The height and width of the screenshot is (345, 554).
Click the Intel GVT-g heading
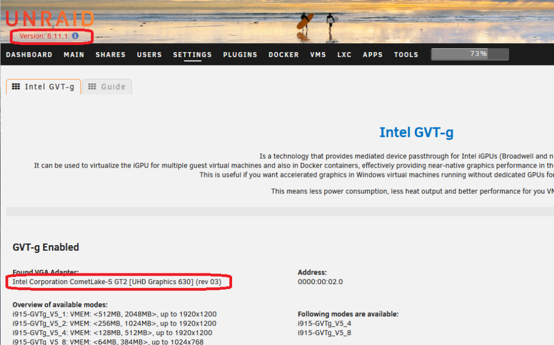[x=416, y=133]
